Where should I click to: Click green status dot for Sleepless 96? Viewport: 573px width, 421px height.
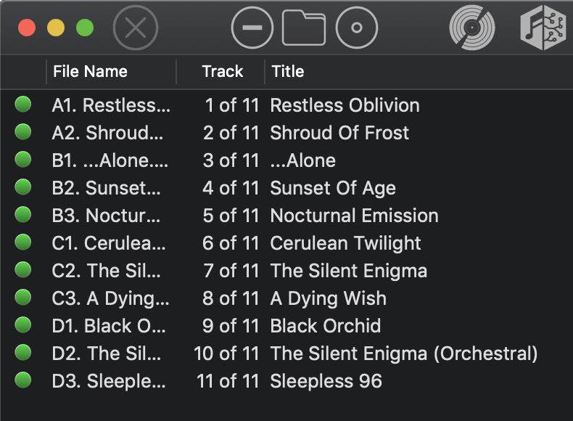(23, 380)
